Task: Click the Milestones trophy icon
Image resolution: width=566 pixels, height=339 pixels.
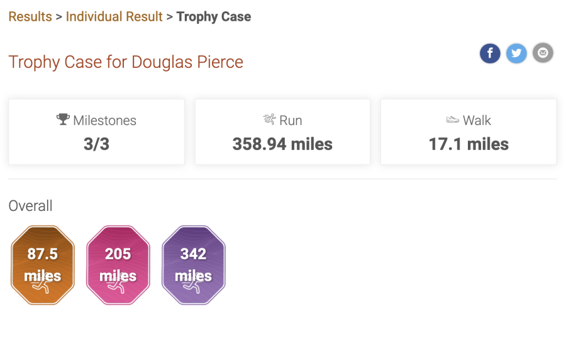Action: click(x=63, y=119)
